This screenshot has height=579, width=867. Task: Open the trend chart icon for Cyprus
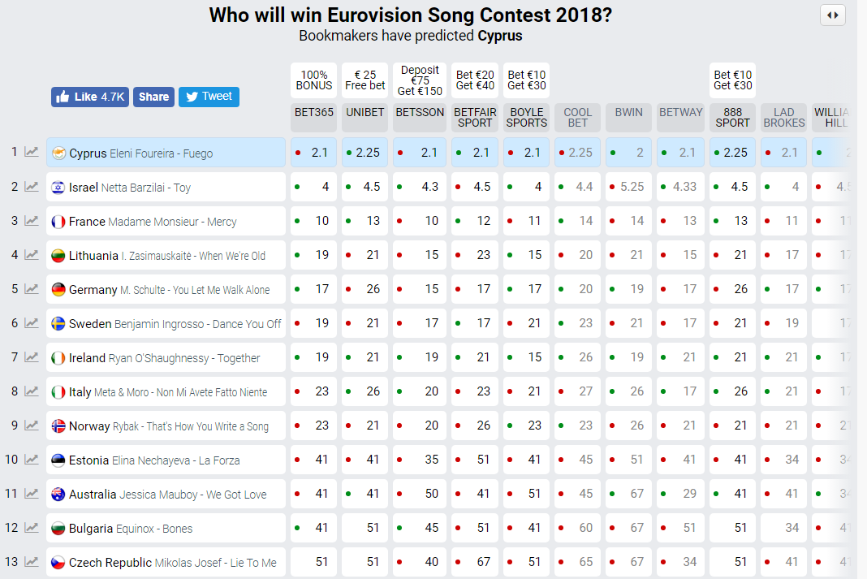(32, 152)
